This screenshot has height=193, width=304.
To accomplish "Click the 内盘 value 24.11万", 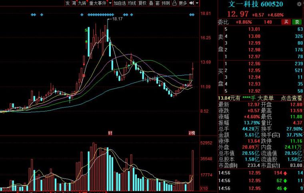I will click(x=294, y=147).
